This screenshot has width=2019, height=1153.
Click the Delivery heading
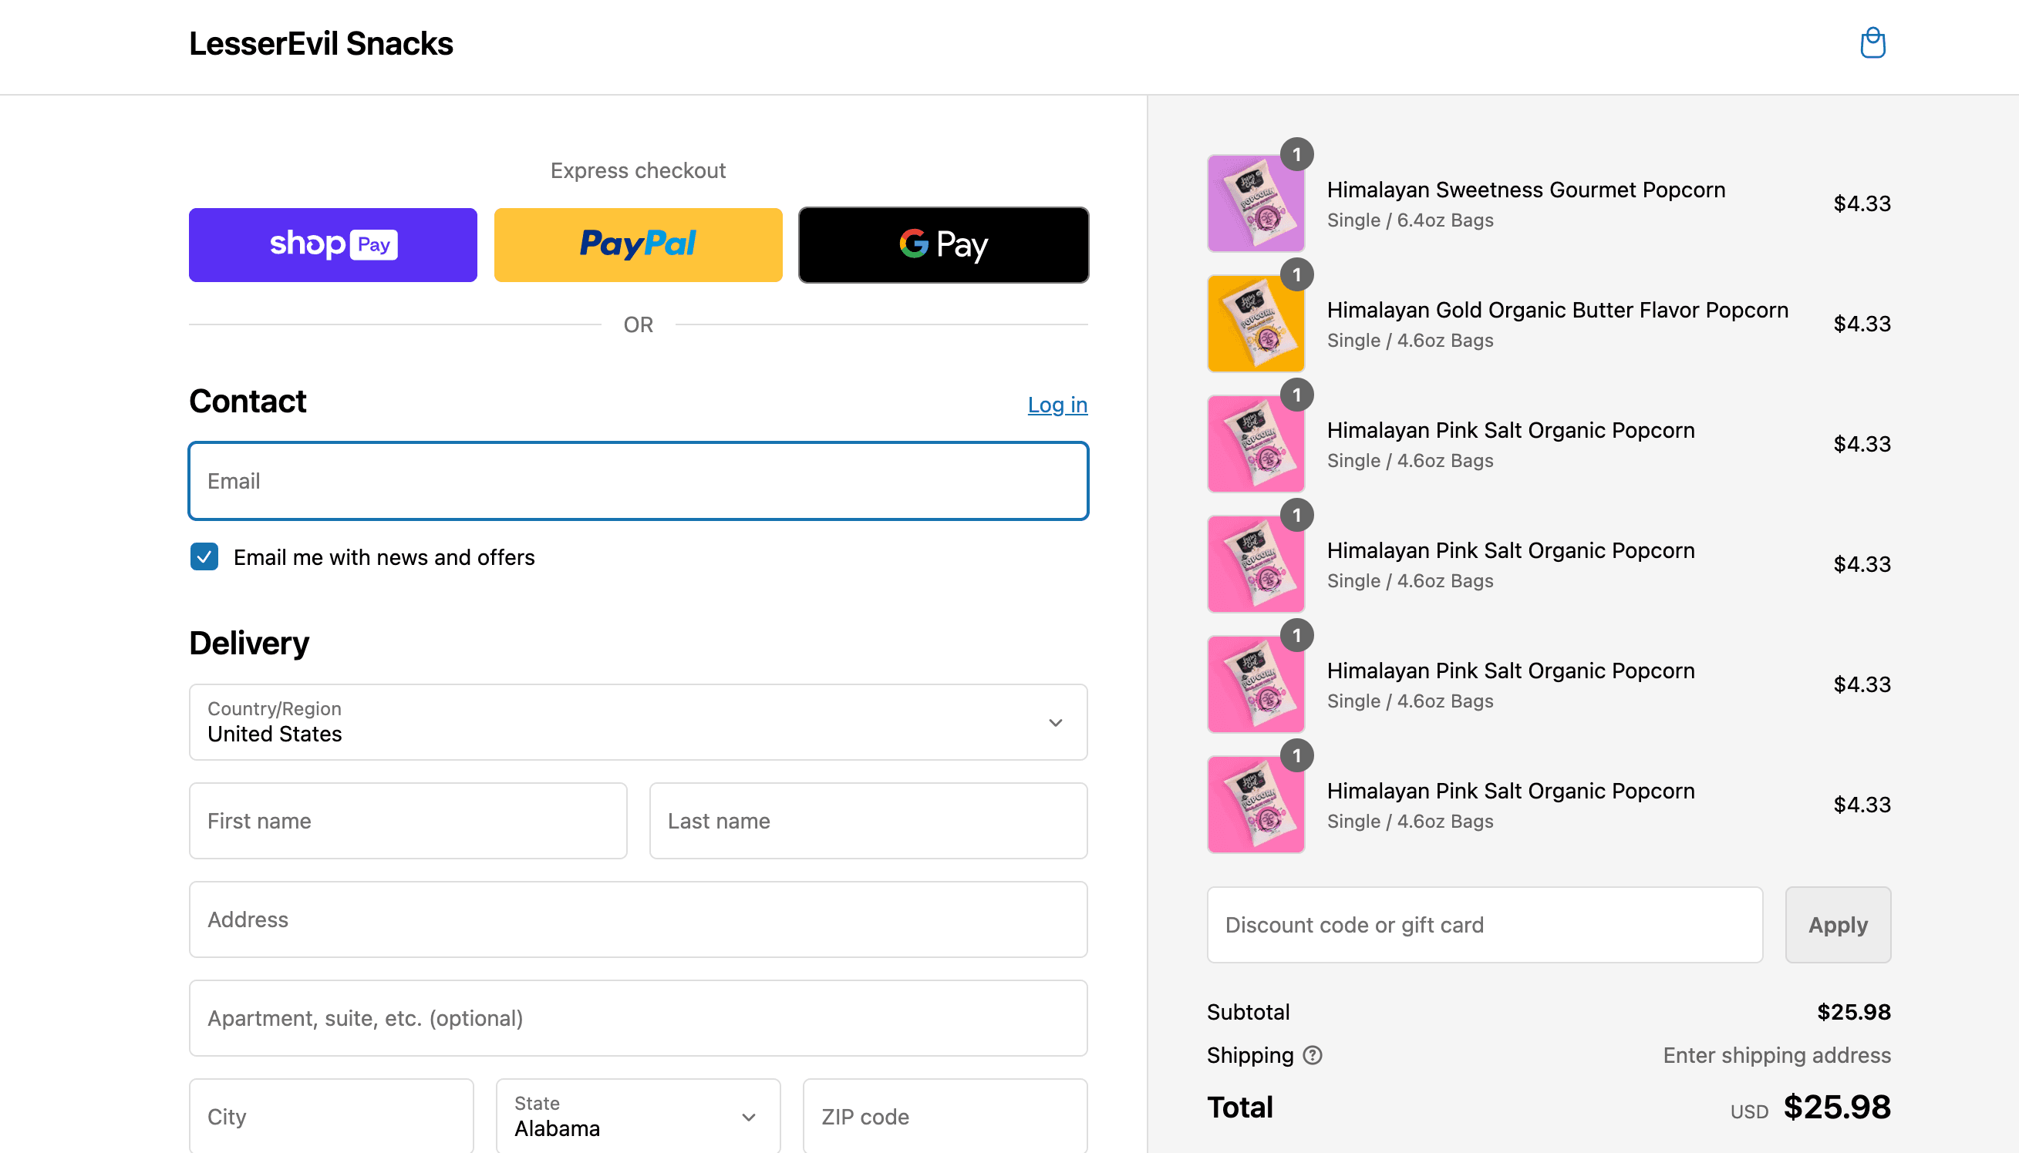[249, 643]
